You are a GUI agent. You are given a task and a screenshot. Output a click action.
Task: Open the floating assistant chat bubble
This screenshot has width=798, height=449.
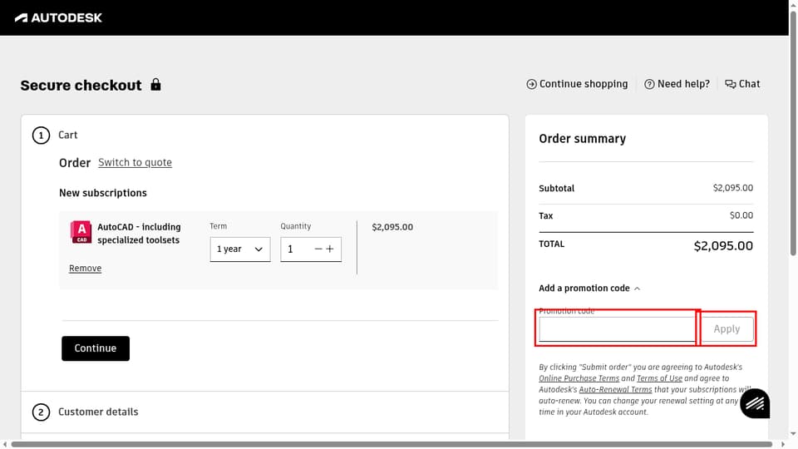[x=755, y=404]
